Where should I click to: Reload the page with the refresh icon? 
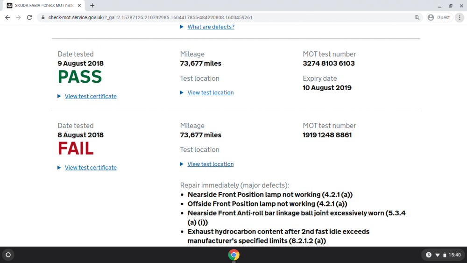29,18
